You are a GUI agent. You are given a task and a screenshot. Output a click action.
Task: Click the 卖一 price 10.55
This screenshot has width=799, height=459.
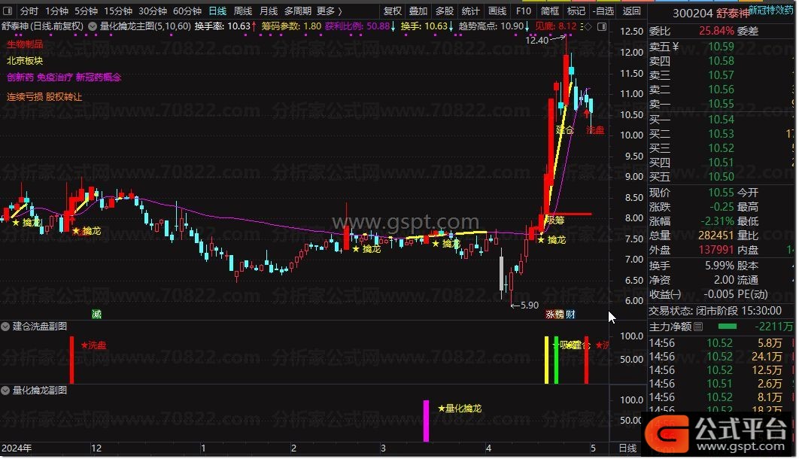(x=721, y=104)
